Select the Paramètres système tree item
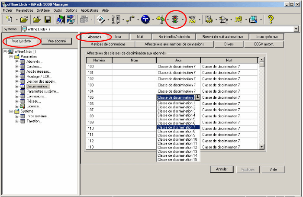 [42, 91]
